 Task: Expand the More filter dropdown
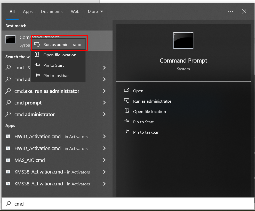95,12
